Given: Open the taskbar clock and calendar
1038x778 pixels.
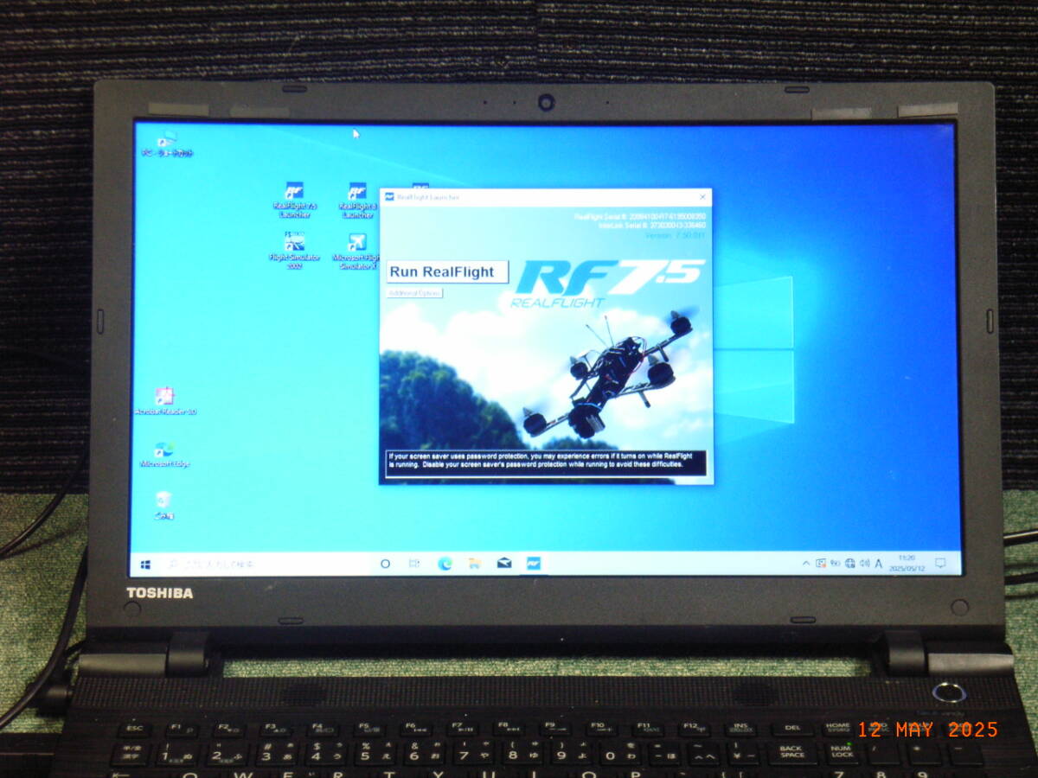Looking at the screenshot, I should pos(907,564).
